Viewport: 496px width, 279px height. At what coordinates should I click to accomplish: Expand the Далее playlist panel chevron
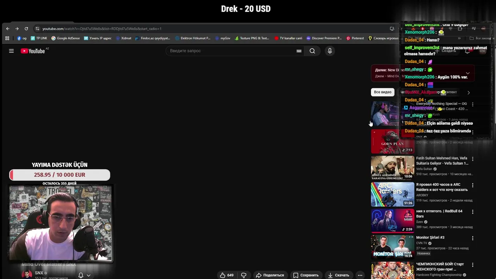pos(468,73)
